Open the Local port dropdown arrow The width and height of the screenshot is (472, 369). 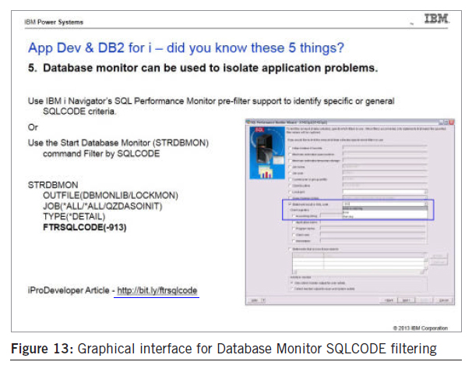pyautogui.click(x=425, y=192)
